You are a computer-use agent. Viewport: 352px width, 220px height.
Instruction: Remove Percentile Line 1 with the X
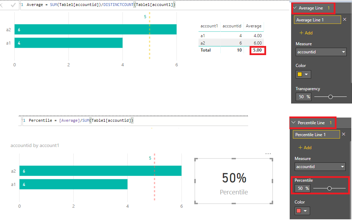344,134
